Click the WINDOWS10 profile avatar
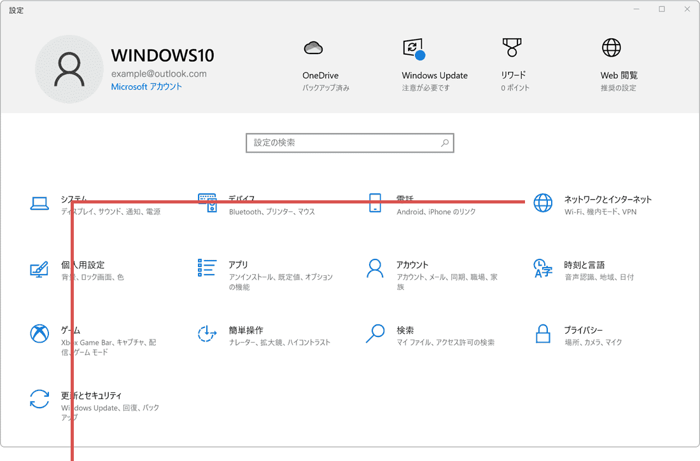The width and height of the screenshot is (700, 461). click(69, 69)
